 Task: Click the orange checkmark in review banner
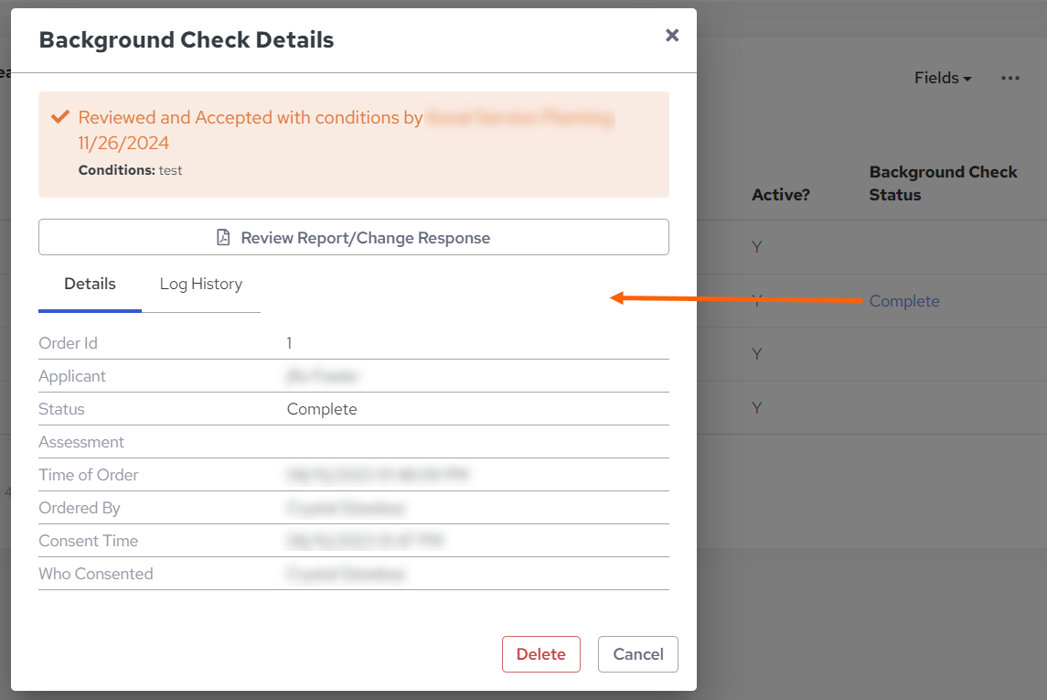pyautogui.click(x=60, y=117)
